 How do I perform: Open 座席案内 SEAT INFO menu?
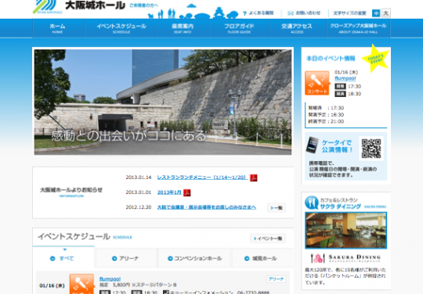[x=183, y=28]
